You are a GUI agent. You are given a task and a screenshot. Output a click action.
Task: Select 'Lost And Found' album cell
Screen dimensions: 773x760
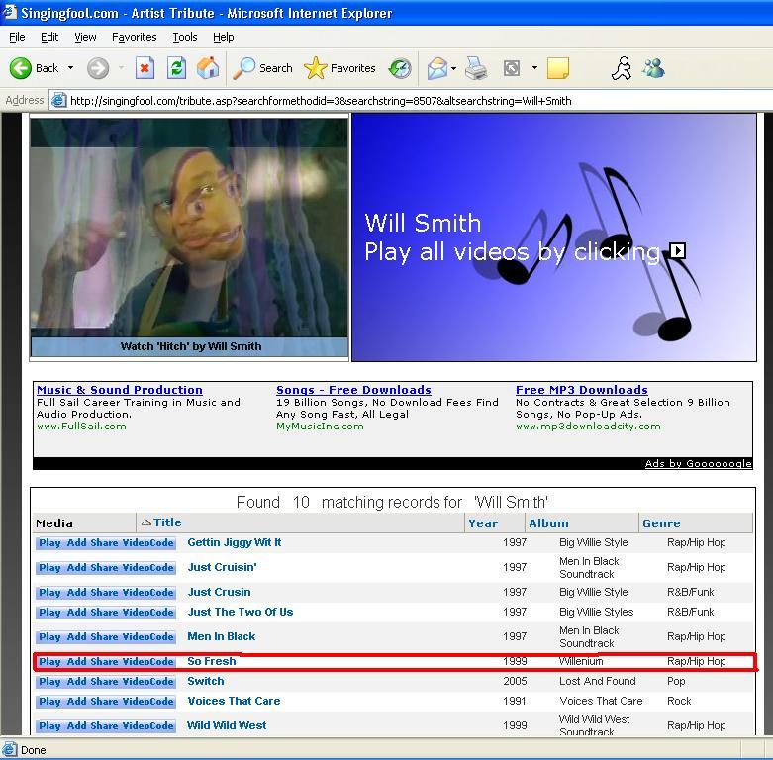click(598, 681)
